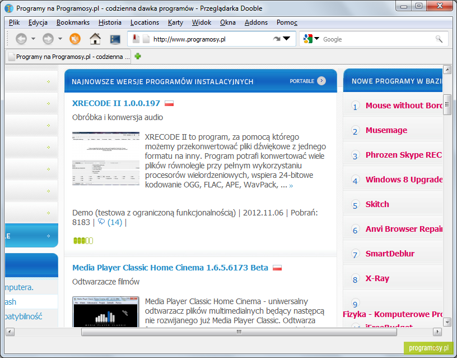Open the Plik menu
Viewport: 457px width, 358px height.
click(x=14, y=22)
